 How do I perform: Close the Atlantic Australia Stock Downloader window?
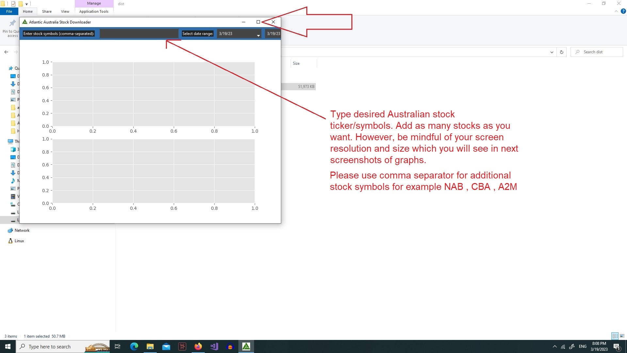coord(273,22)
